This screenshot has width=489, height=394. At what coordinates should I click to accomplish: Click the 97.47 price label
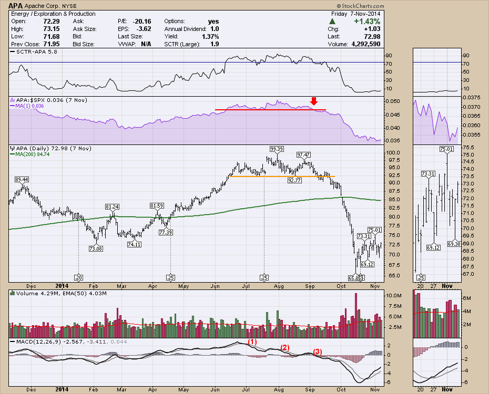(x=303, y=154)
